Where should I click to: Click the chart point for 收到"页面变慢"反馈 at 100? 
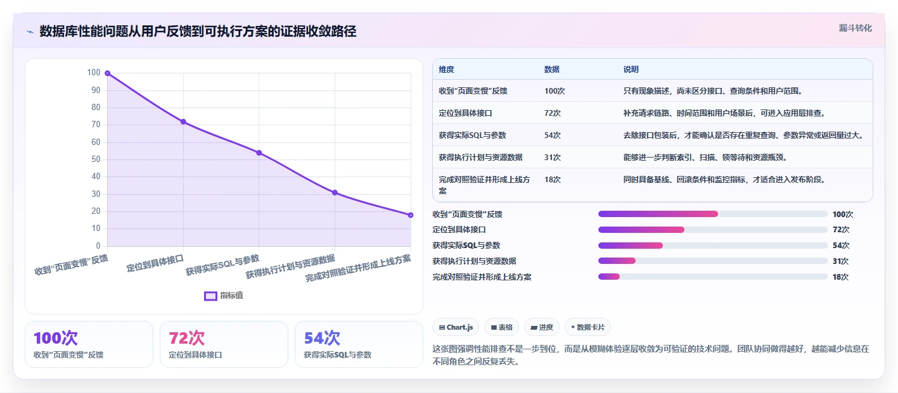tap(108, 73)
